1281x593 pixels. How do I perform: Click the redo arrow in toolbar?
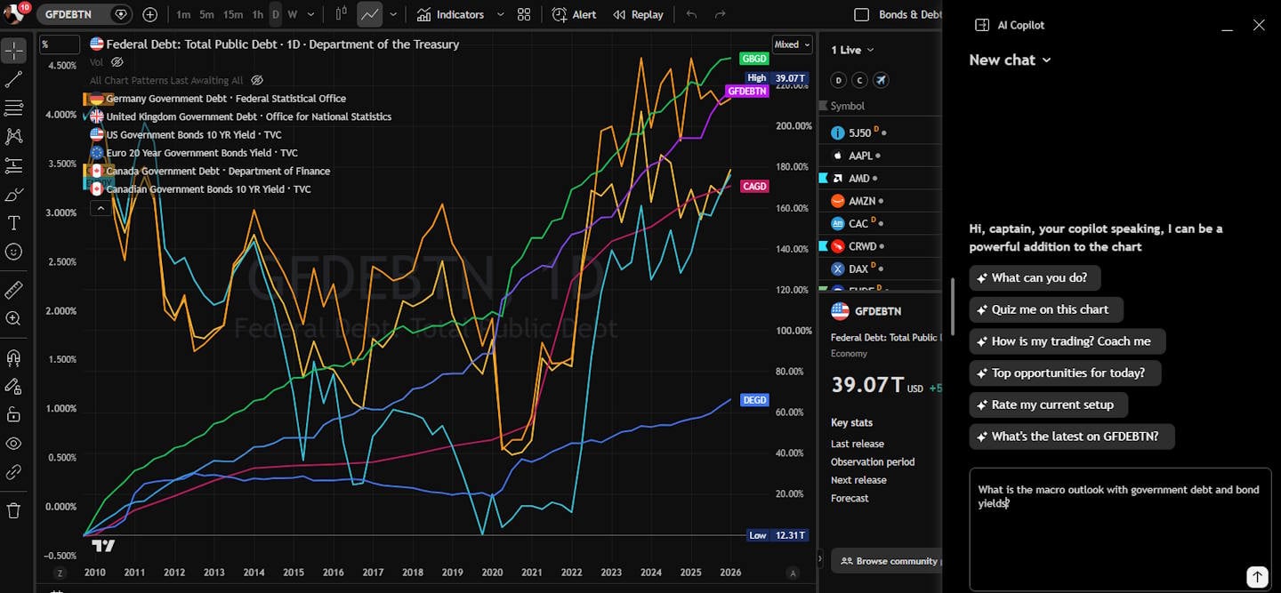coord(721,14)
